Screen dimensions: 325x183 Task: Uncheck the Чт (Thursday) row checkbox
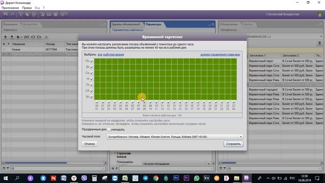tap(91, 79)
